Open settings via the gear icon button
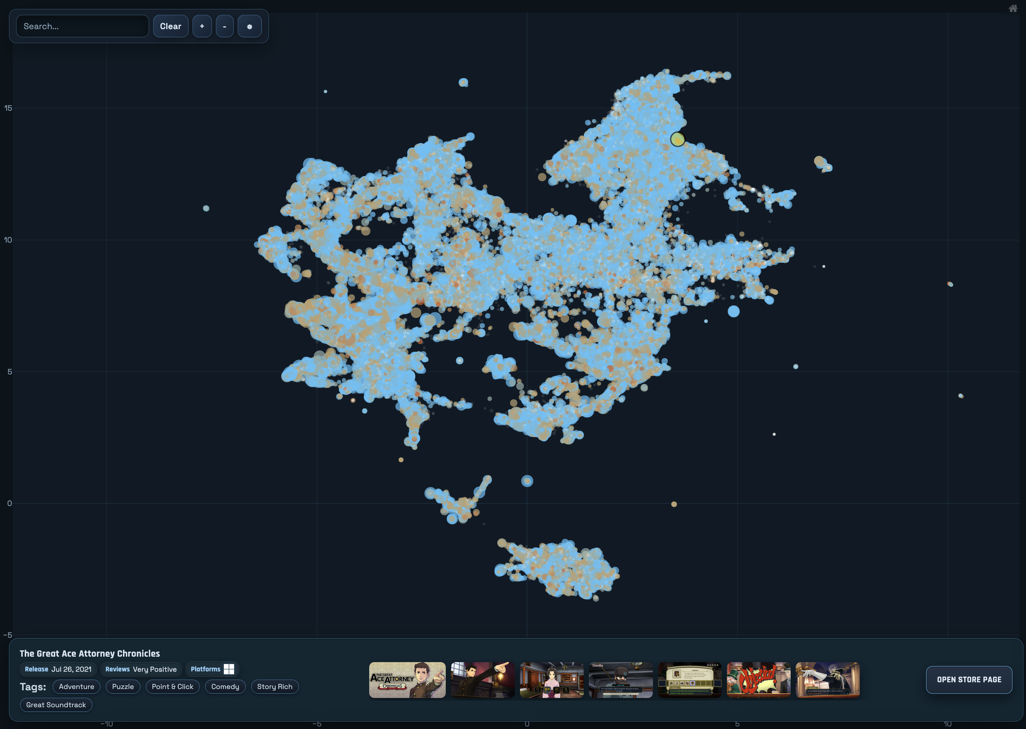 (249, 27)
